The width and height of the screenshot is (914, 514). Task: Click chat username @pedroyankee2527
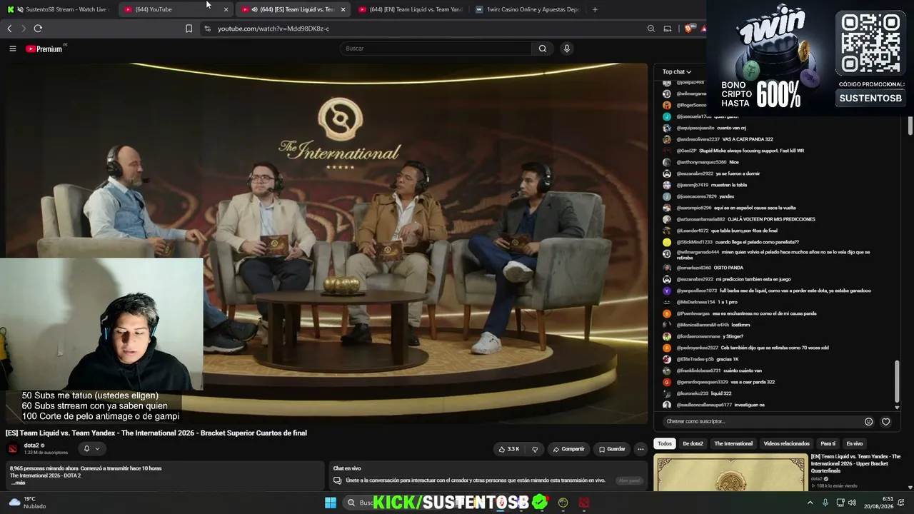pyautogui.click(x=697, y=348)
